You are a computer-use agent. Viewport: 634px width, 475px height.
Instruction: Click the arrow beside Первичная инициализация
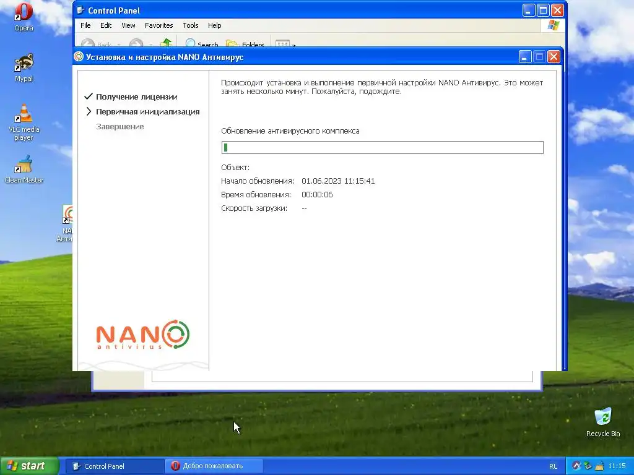click(x=89, y=111)
